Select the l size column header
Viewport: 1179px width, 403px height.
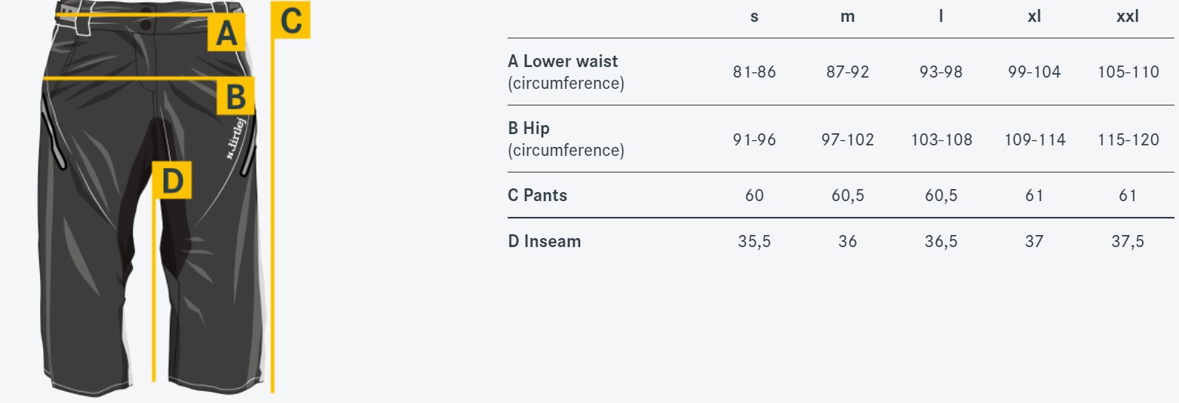click(941, 17)
